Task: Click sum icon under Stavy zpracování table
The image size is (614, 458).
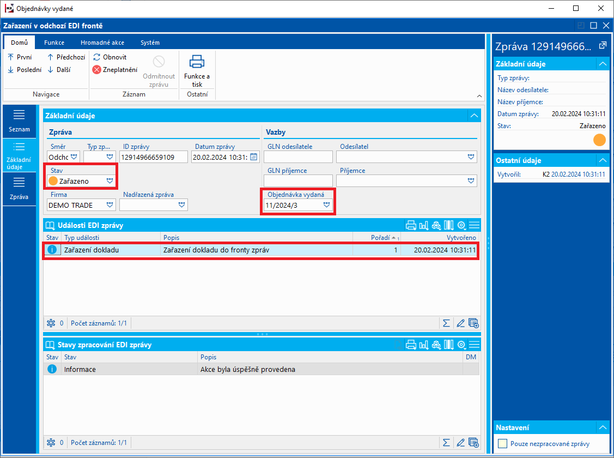Action: click(x=446, y=443)
